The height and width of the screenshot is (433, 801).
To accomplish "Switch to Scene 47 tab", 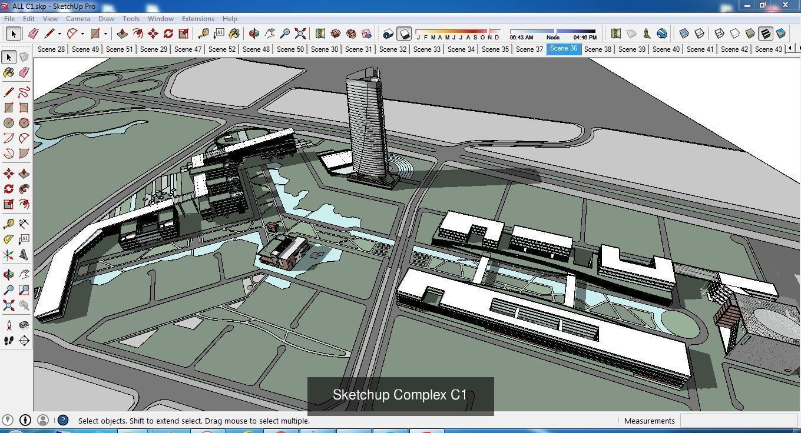I will point(188,49).
